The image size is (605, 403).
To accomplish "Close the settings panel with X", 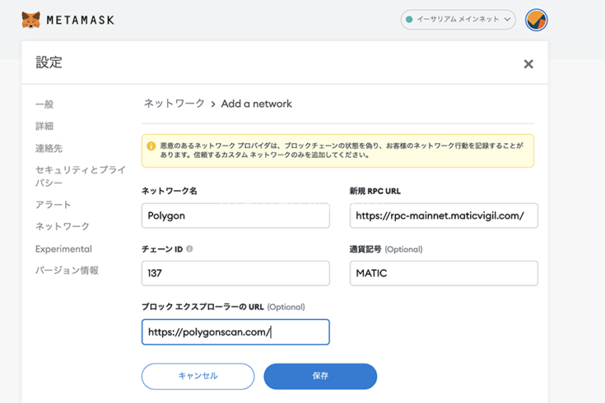I will pyautogui.click(x=528, y=64).
